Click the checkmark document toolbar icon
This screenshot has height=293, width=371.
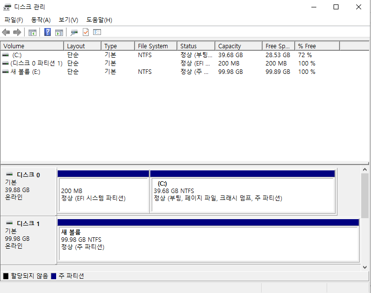(86, 32)
